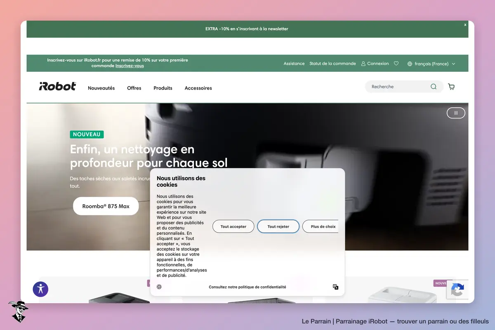The height and width of the screenshot is (330, 495).
Task: Click the Le Parrain mascot logo
Action: pyautogui.click(x=18, y=311)
